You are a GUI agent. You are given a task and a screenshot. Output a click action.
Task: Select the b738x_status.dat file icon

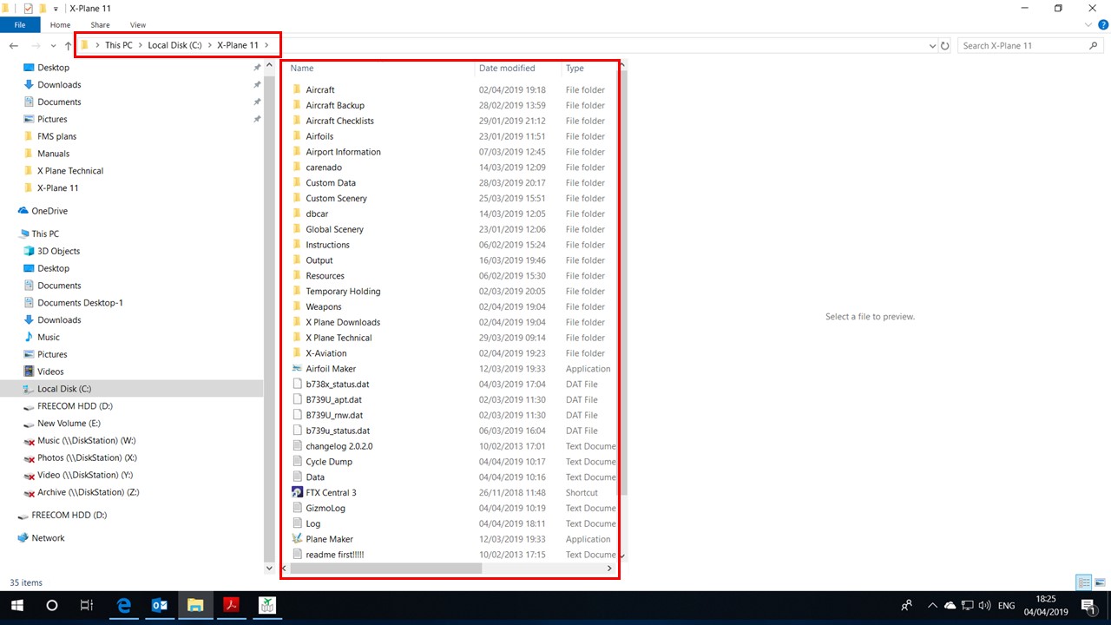(x=297, y=384)
